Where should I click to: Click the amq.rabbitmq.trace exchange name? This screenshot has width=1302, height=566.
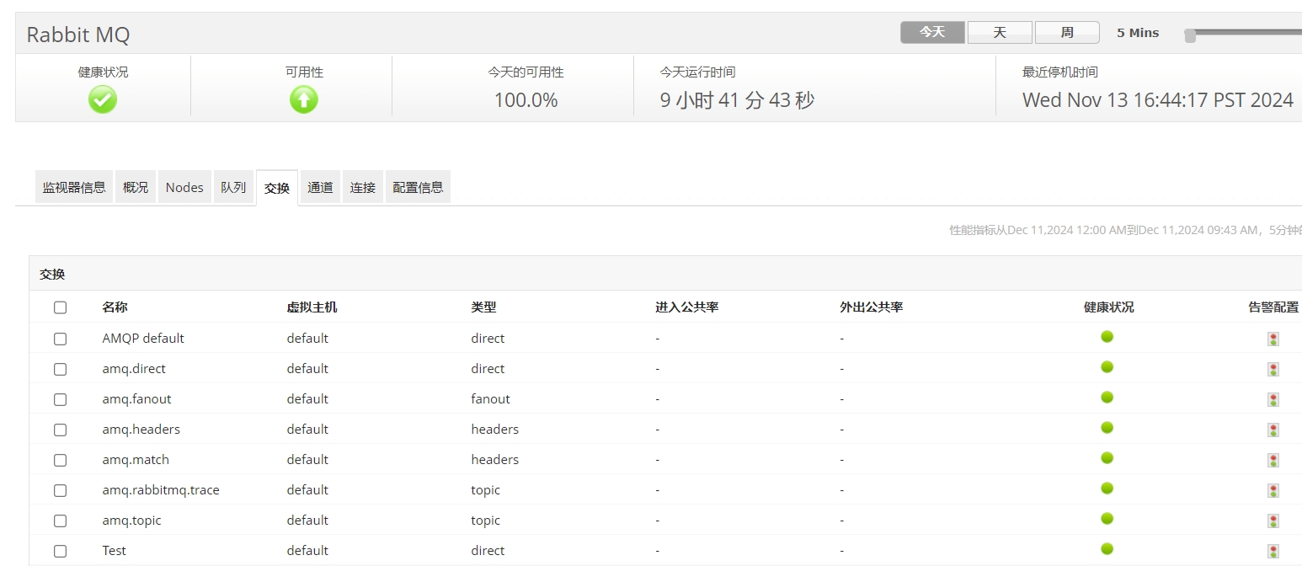161,490
